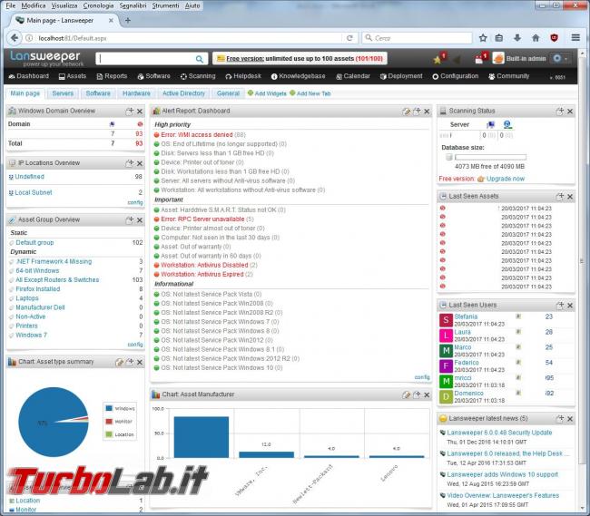Go to the Firefox home icon

pos(536,37)
